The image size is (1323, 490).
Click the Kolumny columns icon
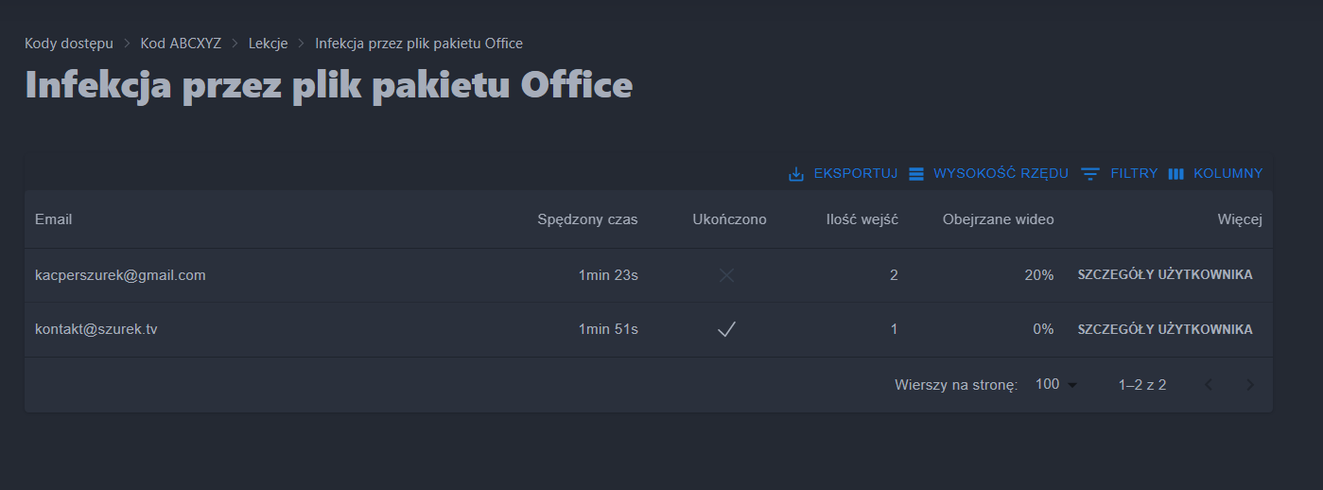click(1176, 174)
